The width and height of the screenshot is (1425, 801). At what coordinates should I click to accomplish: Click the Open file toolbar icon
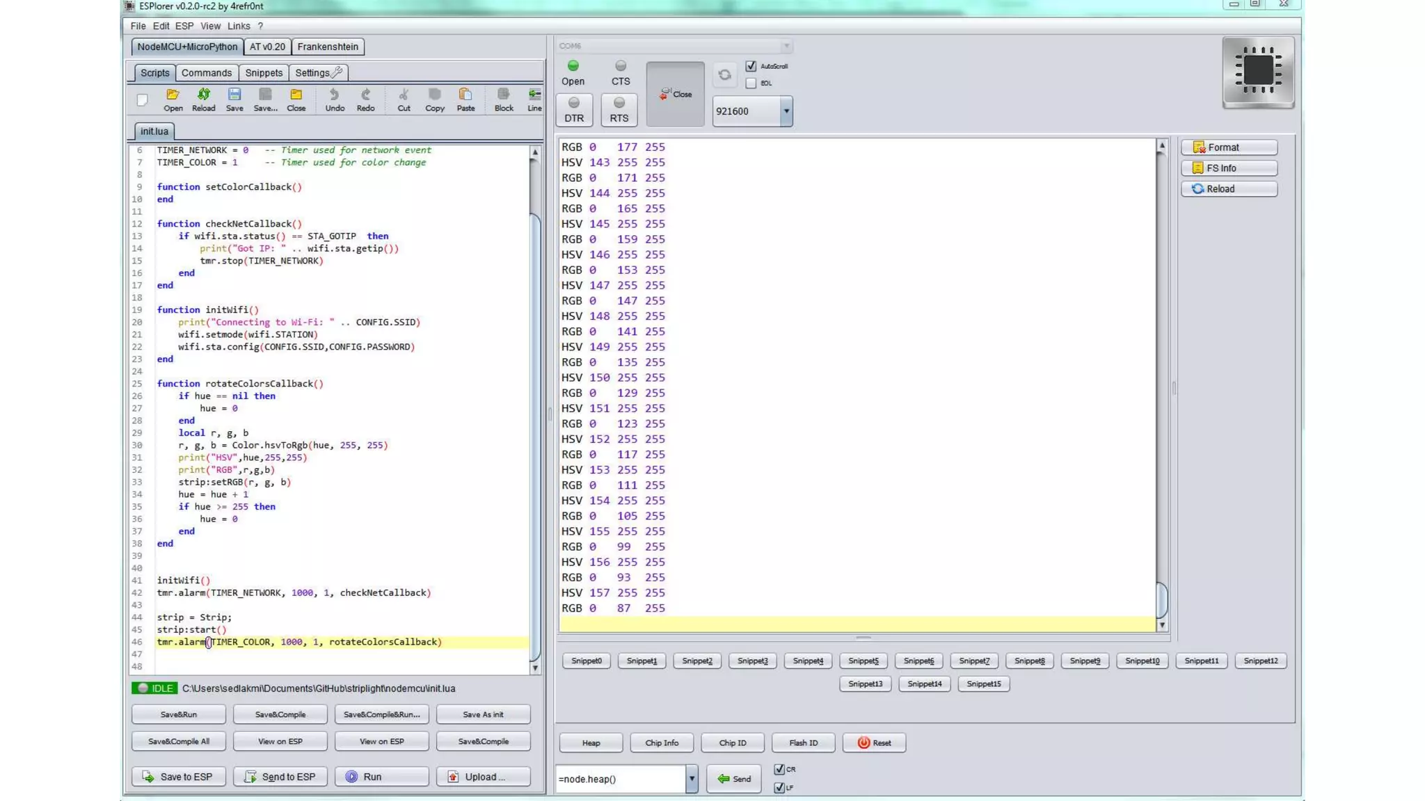pyautogui.click(x=173, y=99)
